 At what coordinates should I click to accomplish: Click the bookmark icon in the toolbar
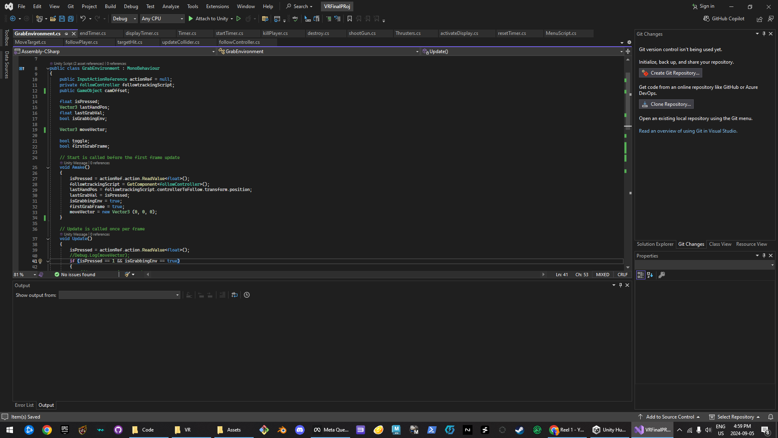coord(350,19)
